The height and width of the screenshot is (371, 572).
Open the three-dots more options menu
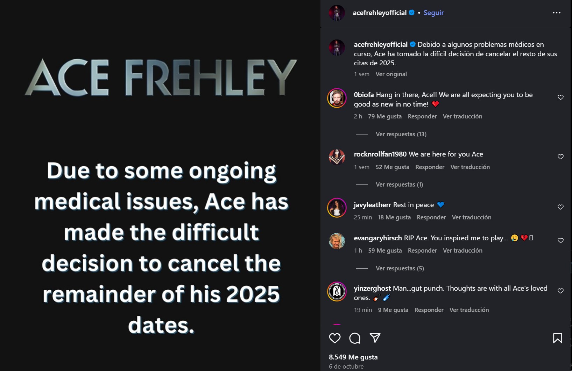[556, 13]
